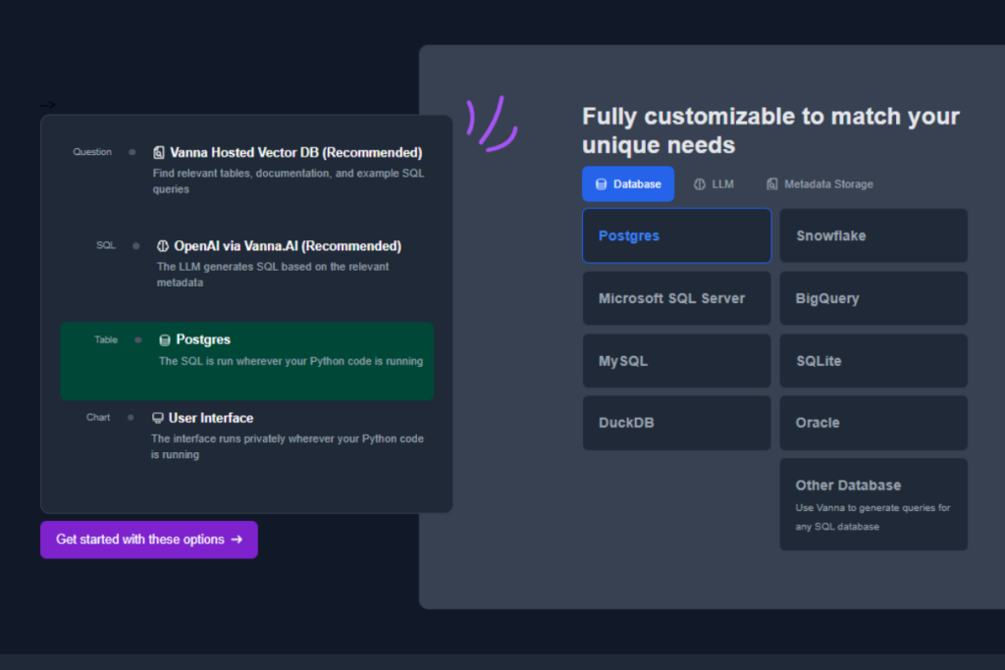The image size is (1005, 670).
Task: Open the Database tab
Action: [627, 183]
